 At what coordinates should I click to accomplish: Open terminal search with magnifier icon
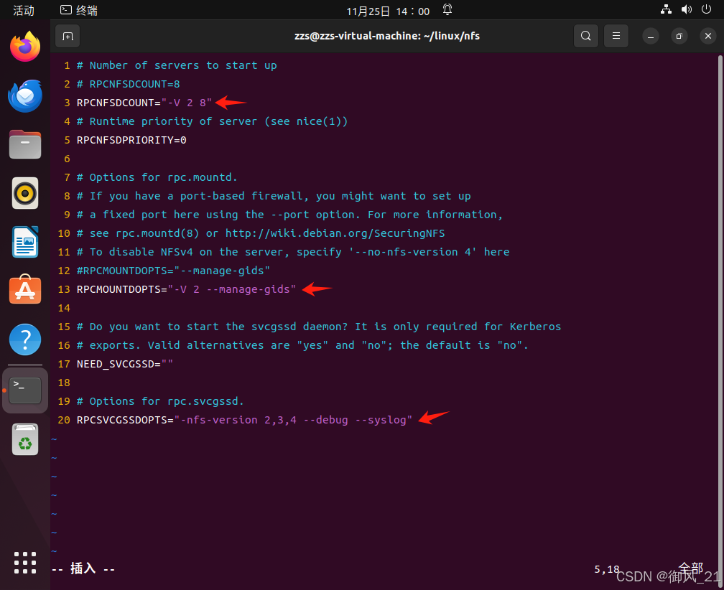(x=585, y=35)
